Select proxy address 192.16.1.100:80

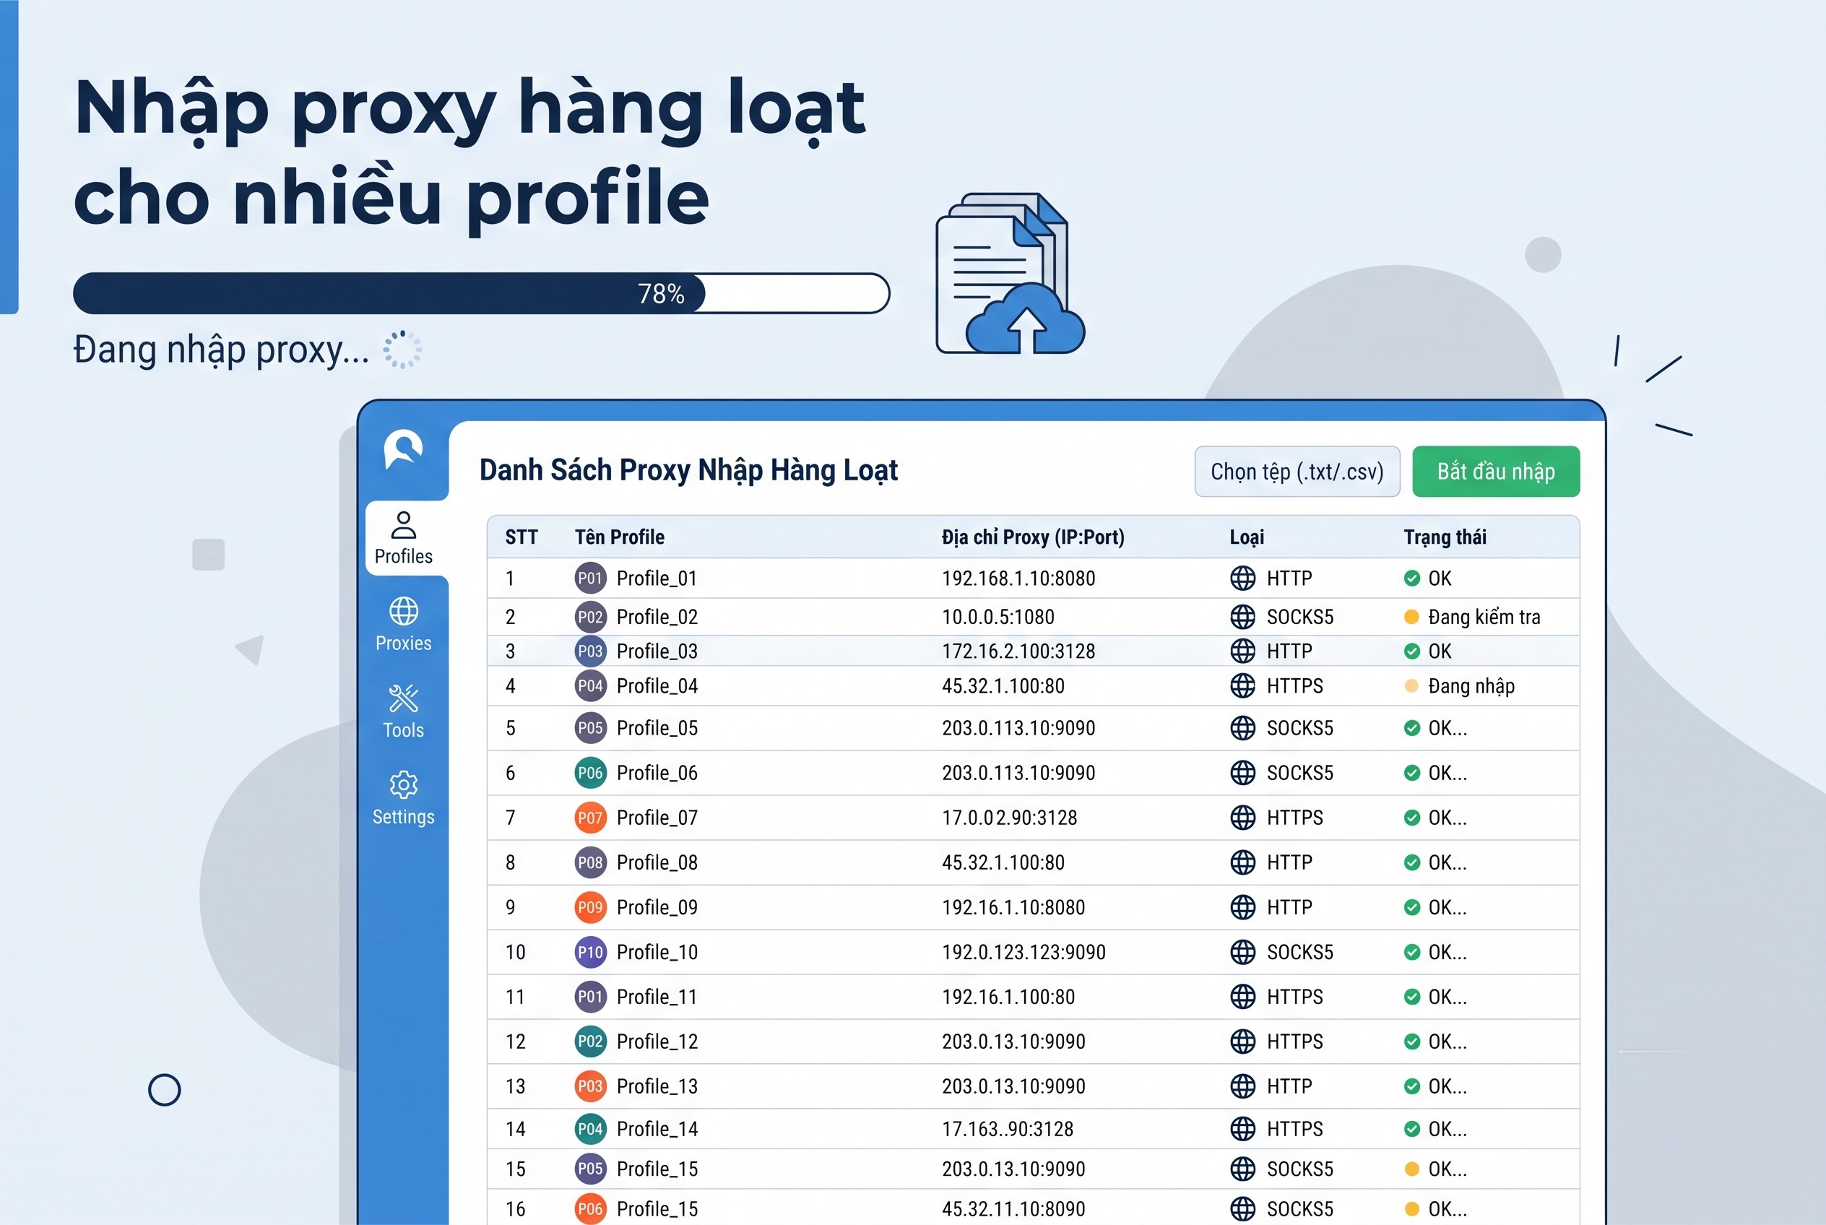click(x=1008, y=997)
